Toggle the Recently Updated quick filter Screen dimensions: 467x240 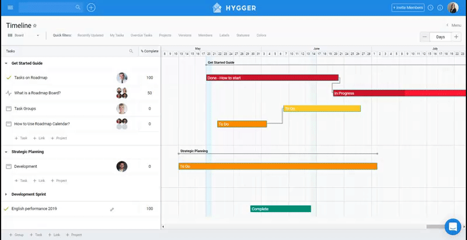click(x=90, y=36)
